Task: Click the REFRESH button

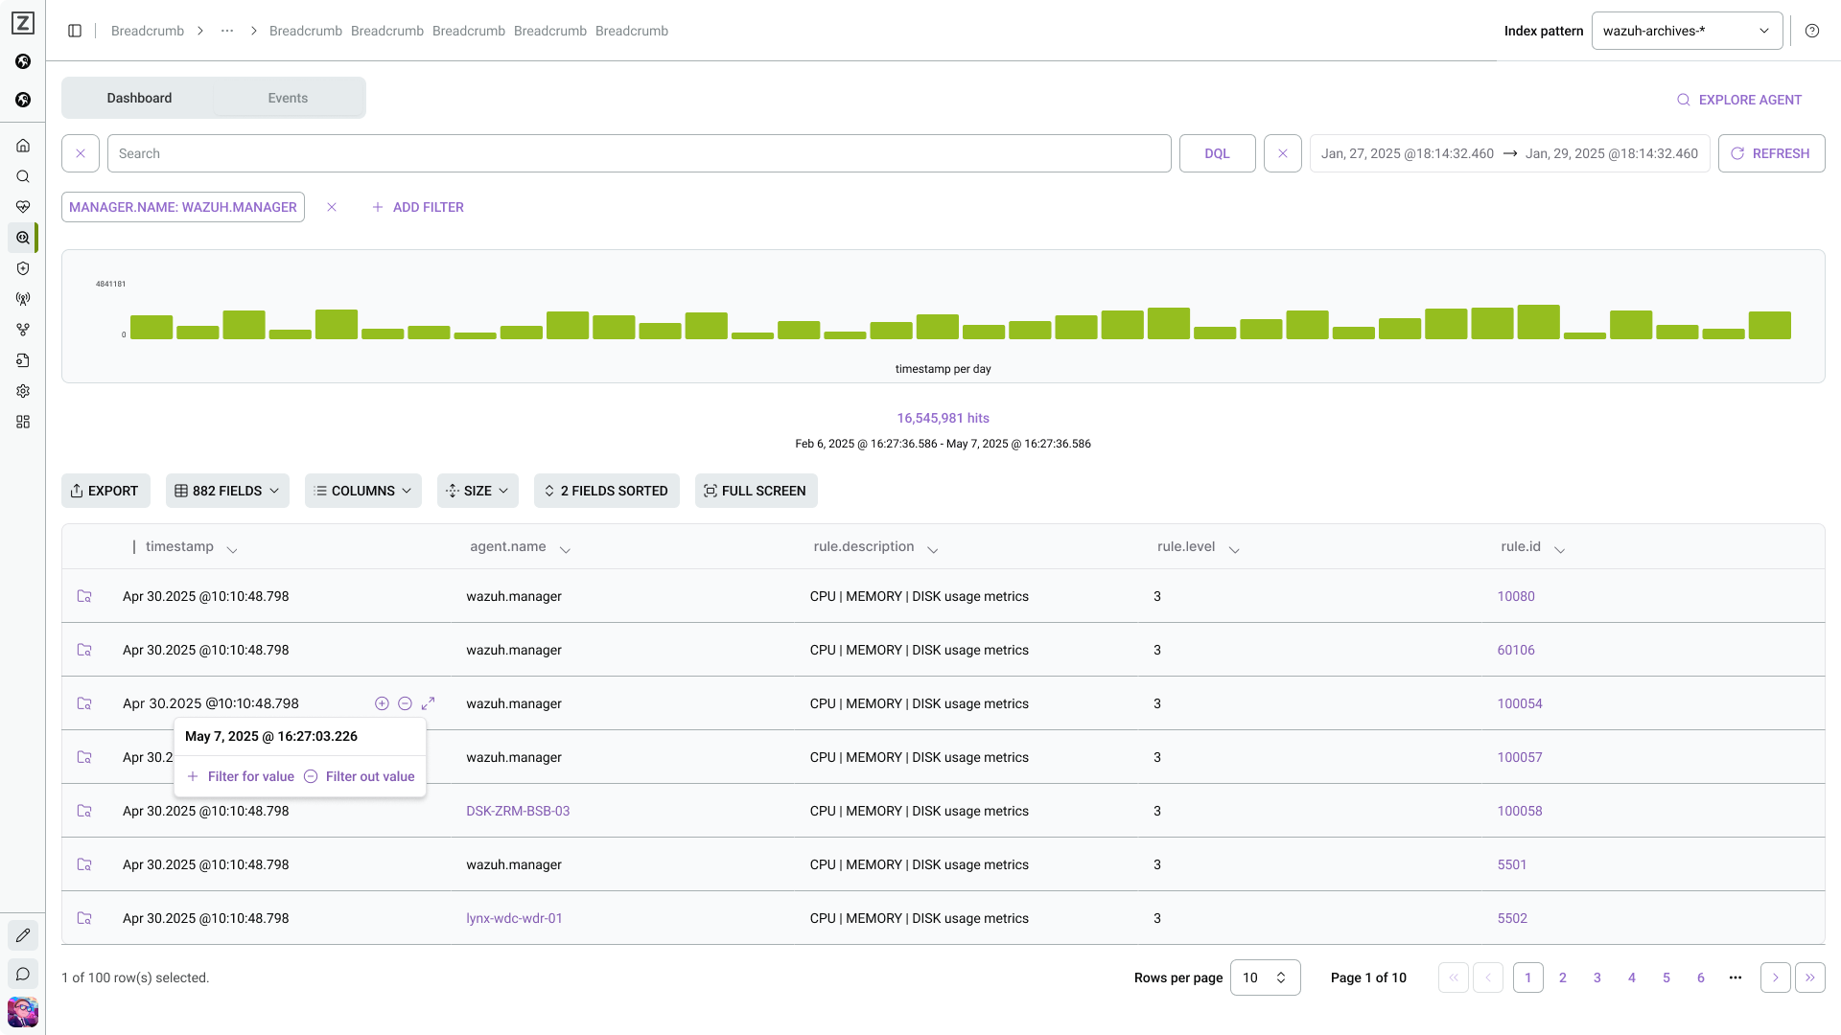Action: pyautogui.click(x=1771, y=153)
